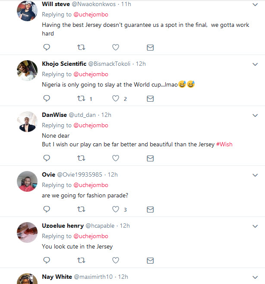
Task: Like Khojo Scientific's World Cup tweet
Action: point(116,99)
